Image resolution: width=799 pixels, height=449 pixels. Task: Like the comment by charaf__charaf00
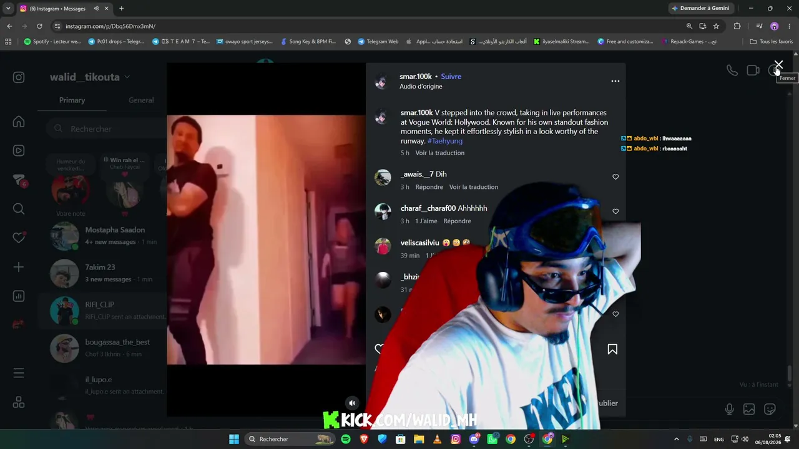(615, 211)
